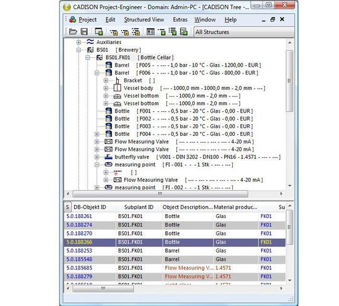
Task: Click the measuring point FI - 001 icon
Action: point(109,165)
